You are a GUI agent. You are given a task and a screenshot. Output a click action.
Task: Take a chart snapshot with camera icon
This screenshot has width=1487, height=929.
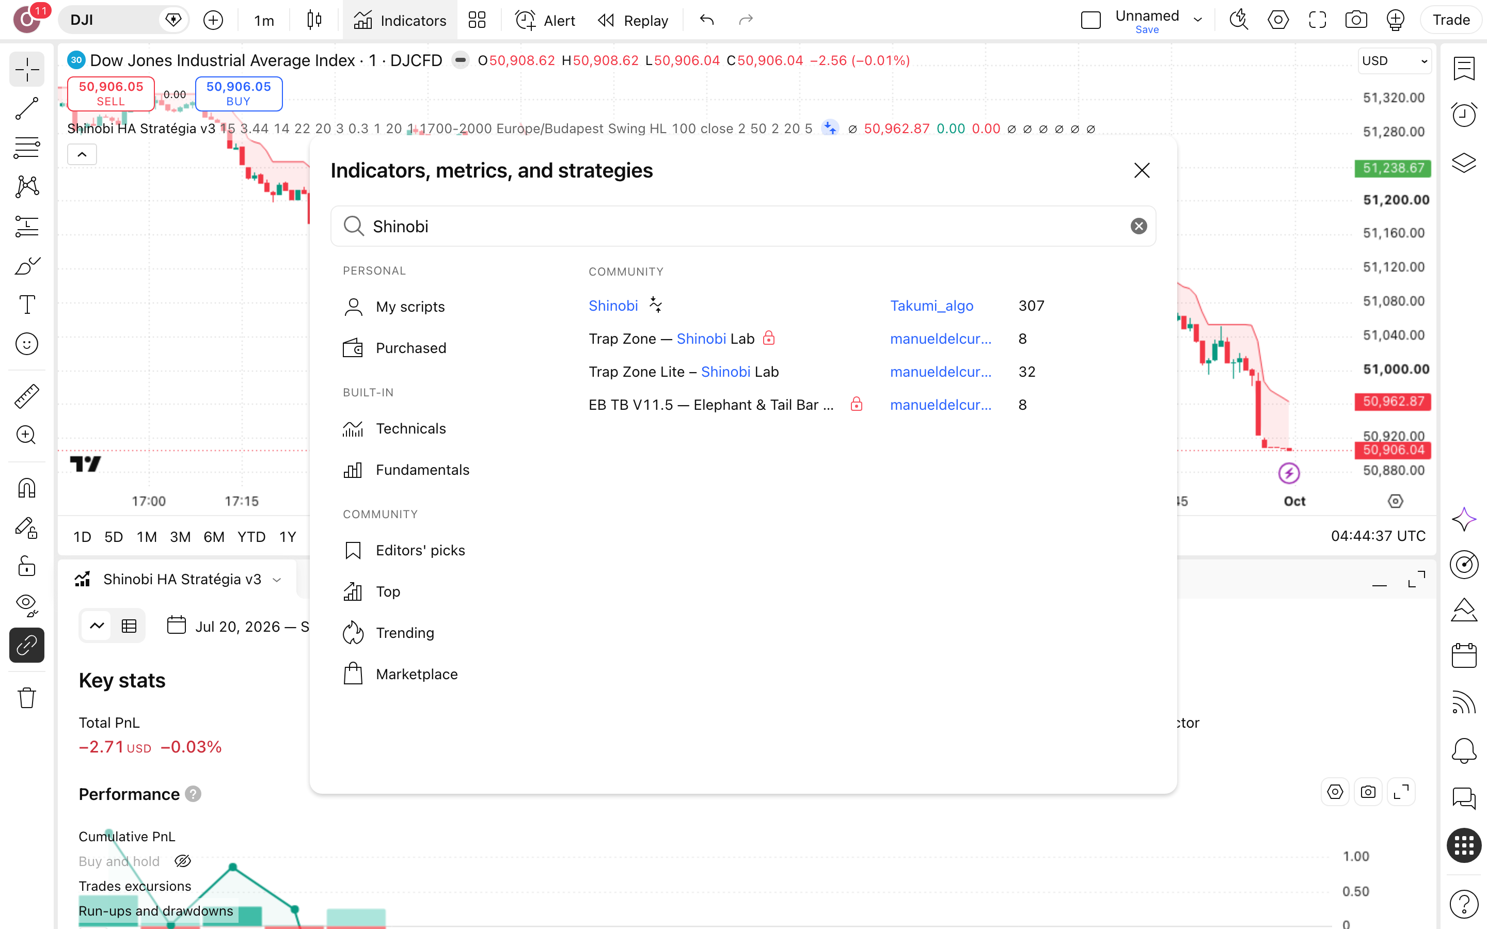[x=1356, y=20]
